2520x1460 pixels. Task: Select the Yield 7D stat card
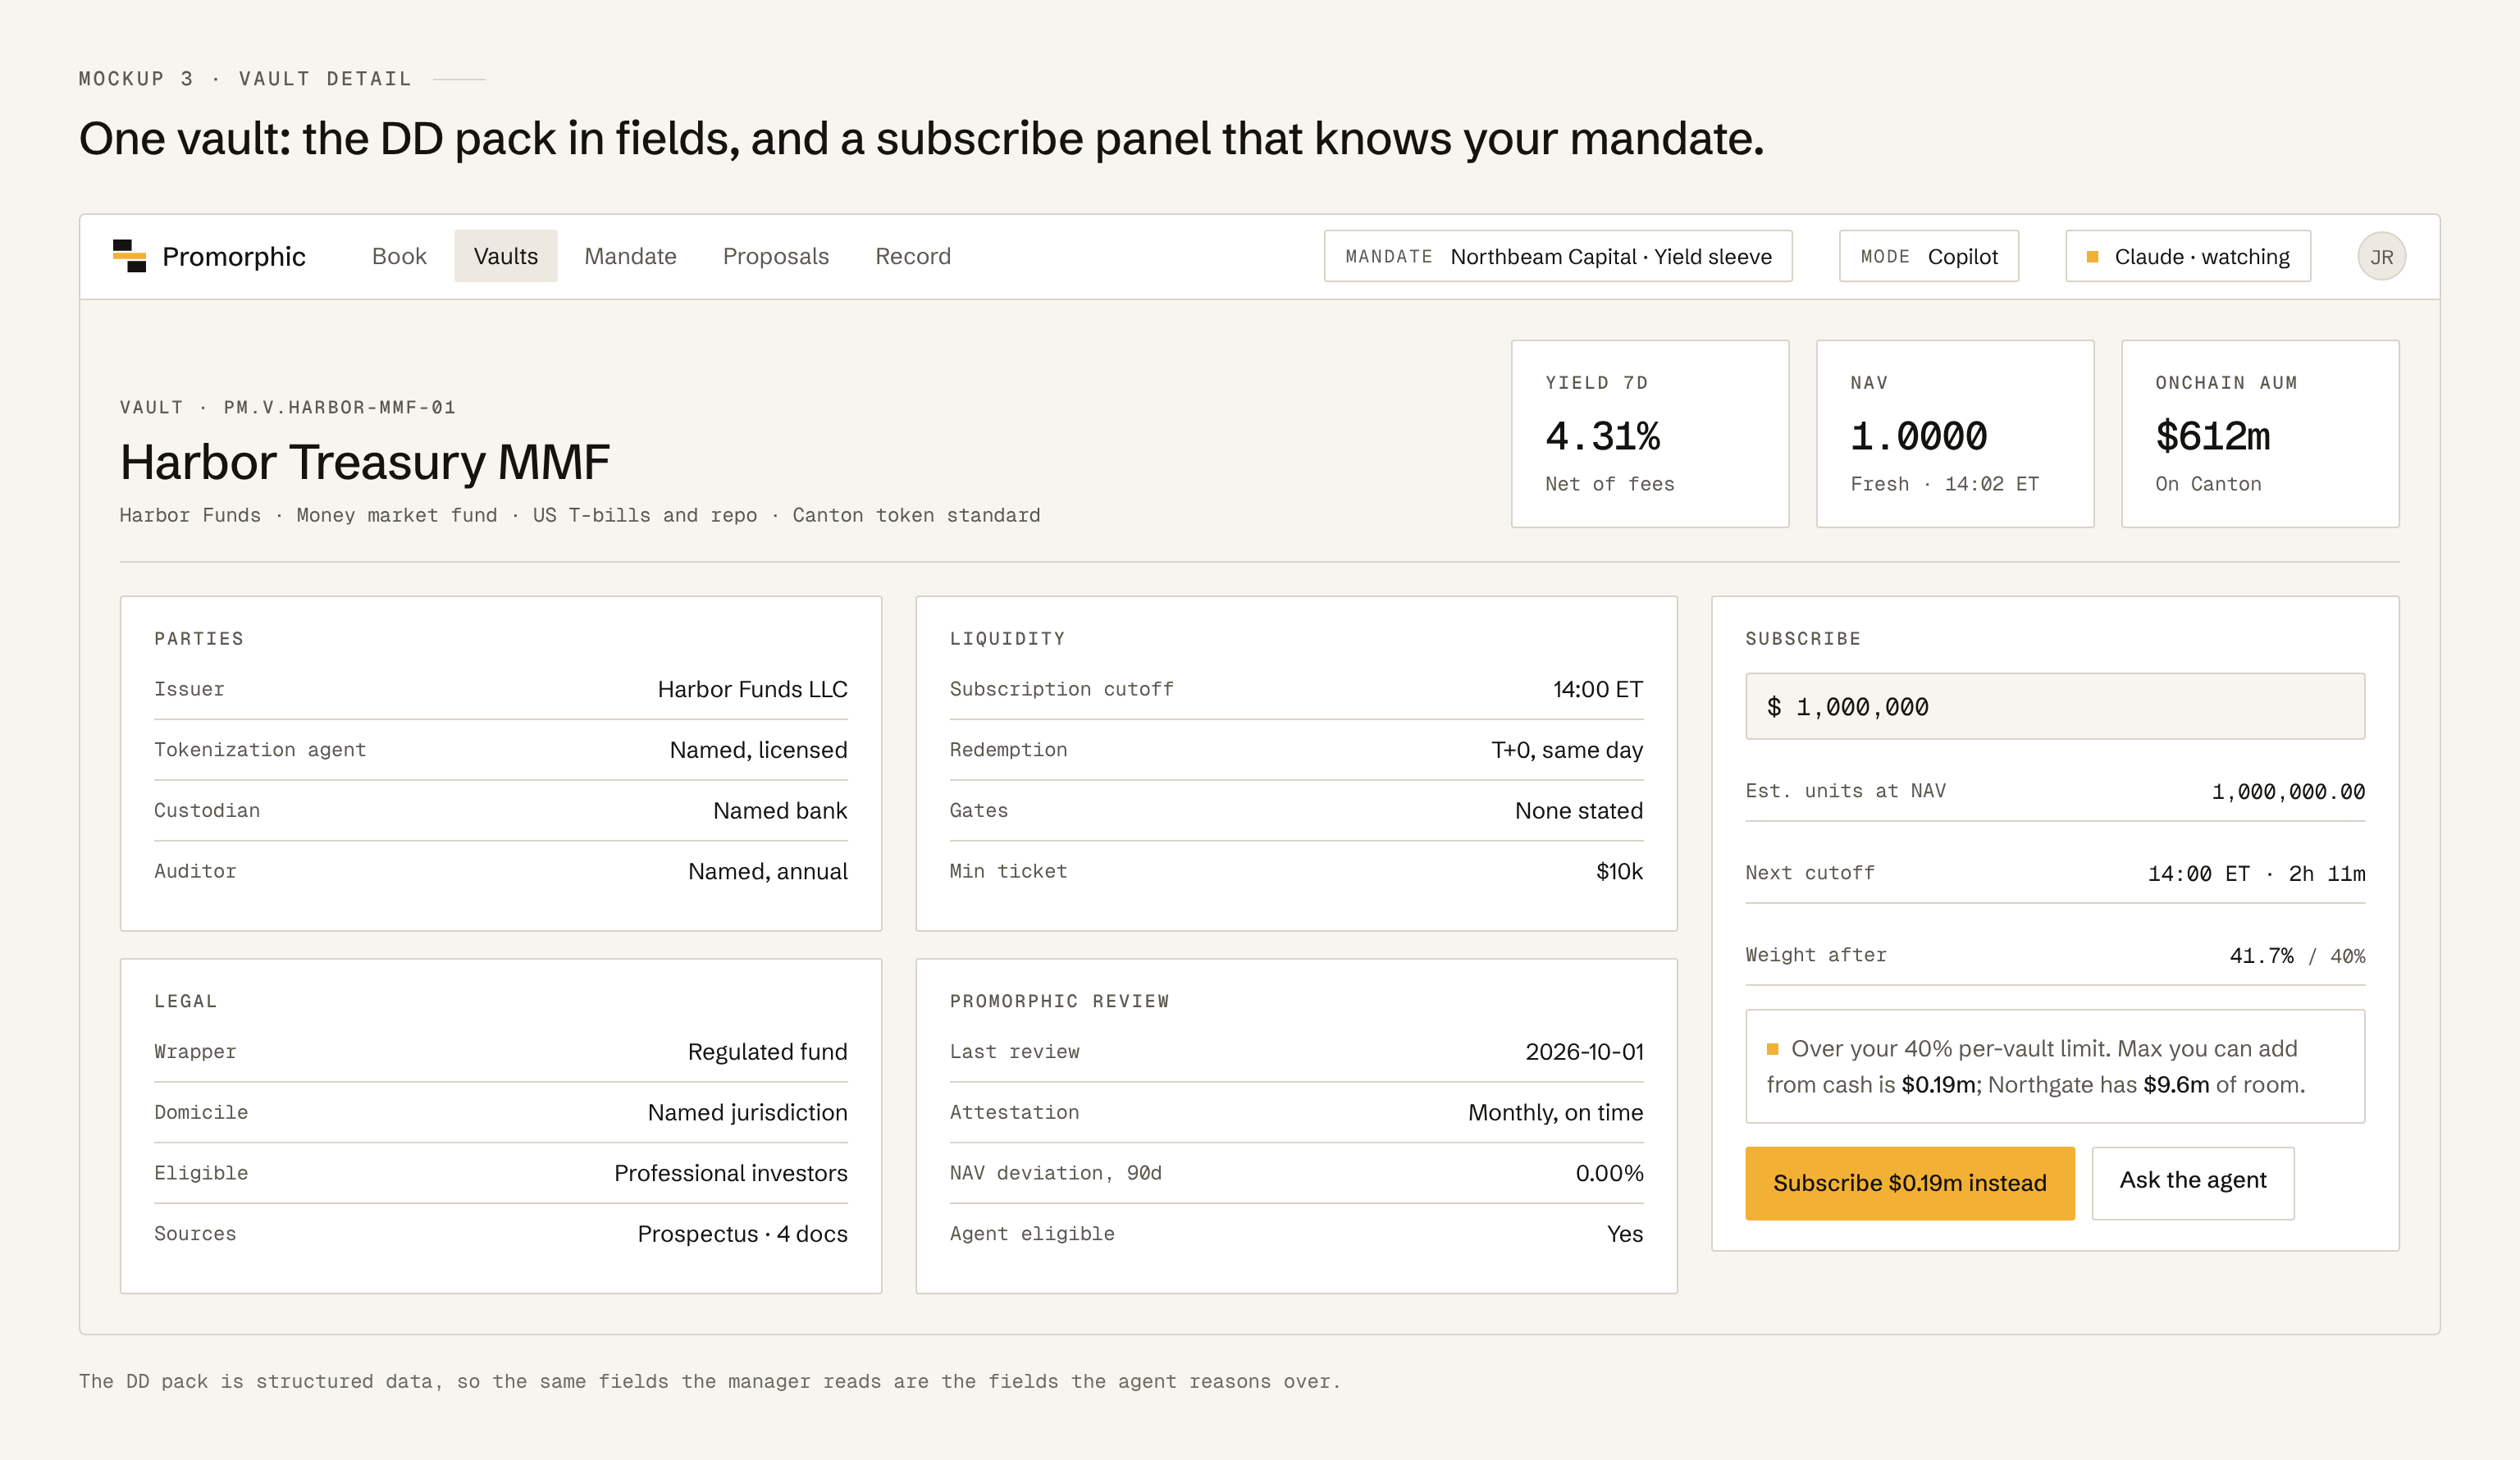tap(1649, 433)
